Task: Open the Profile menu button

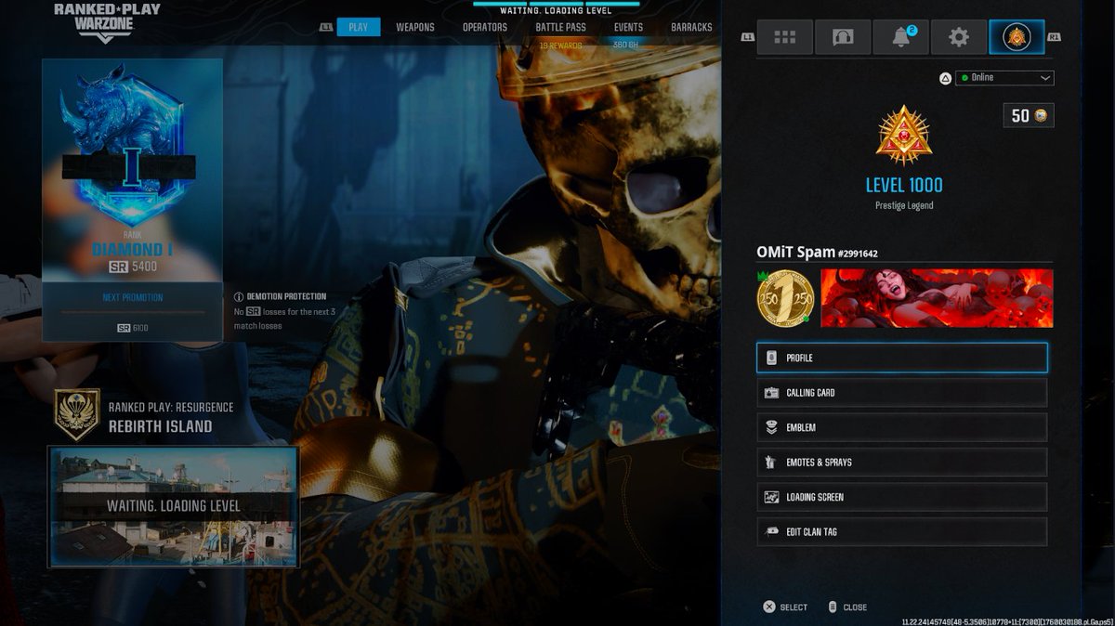Action: pyautogui.click(x=902, y=358)
